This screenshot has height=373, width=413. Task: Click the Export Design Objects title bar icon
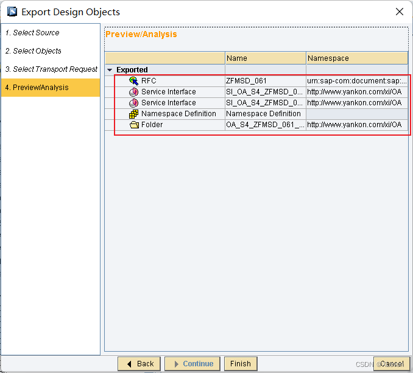coord(12,12)
